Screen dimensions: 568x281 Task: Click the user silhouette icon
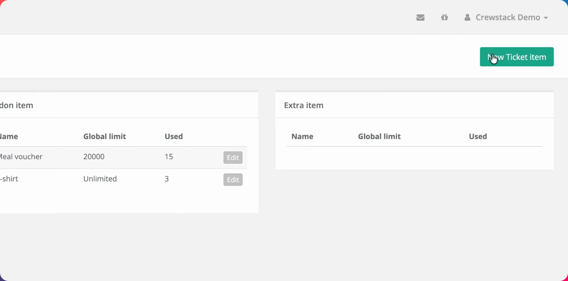click(x=467, y=18)
